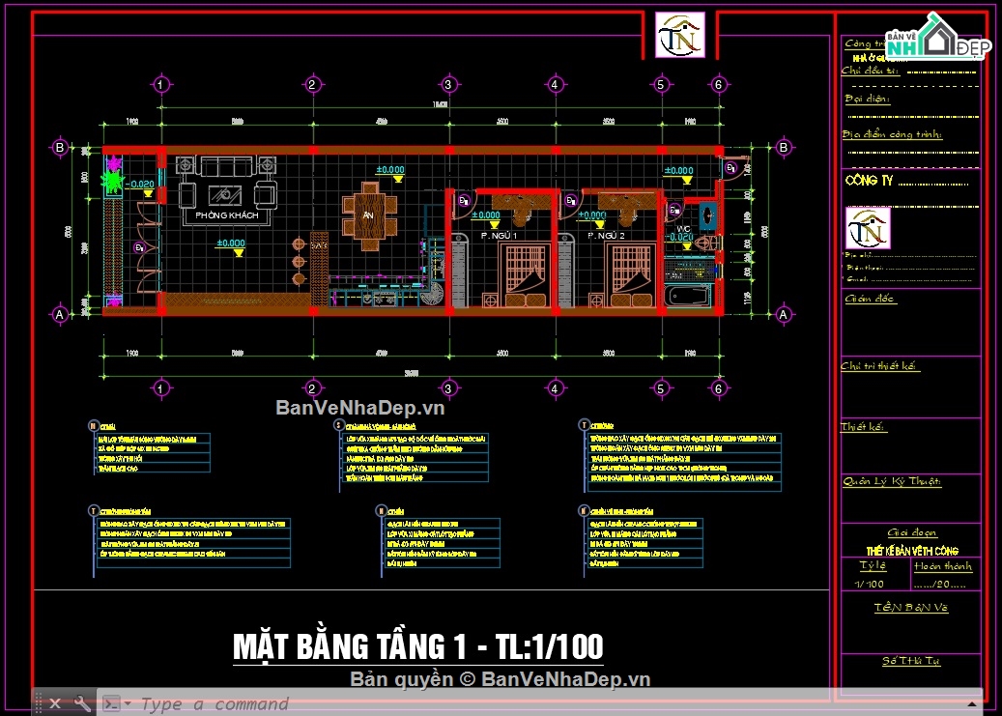Viewport: 1002px width, 716px height.
Task: Select the TN company logo in the title block
Action: coord(868,228)
